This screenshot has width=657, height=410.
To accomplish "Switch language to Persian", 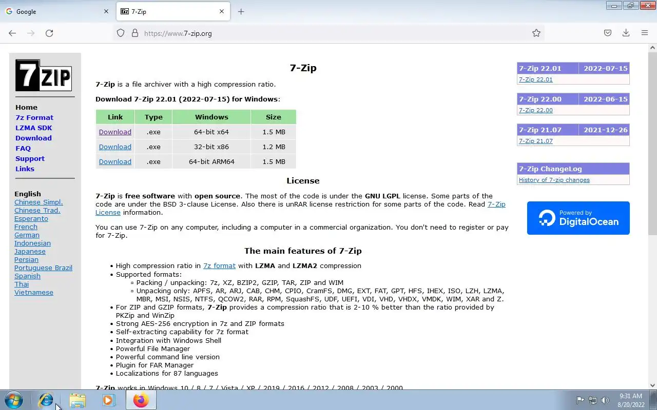I will [x=26, y=259].
